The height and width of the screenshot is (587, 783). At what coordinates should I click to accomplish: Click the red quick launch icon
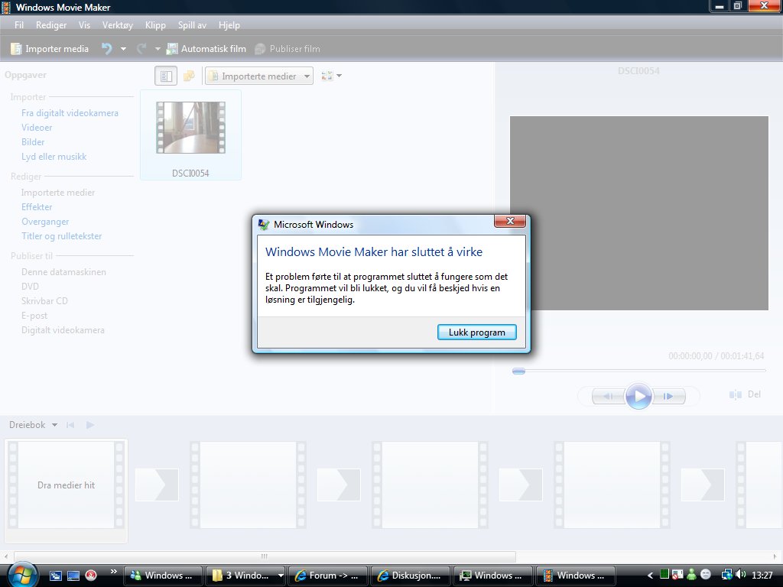click(91, 576)
